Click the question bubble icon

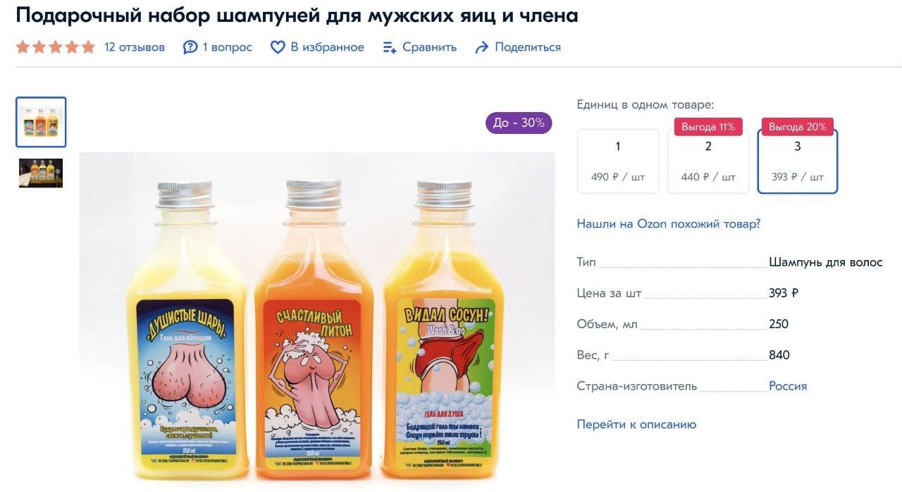pos(190,47)
